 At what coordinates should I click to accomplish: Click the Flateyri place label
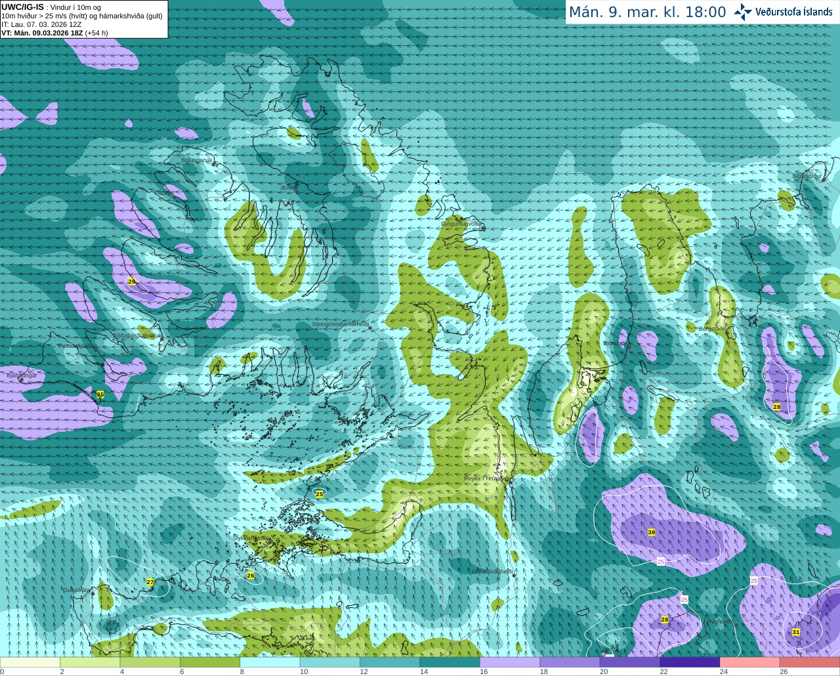coord(164,193)
